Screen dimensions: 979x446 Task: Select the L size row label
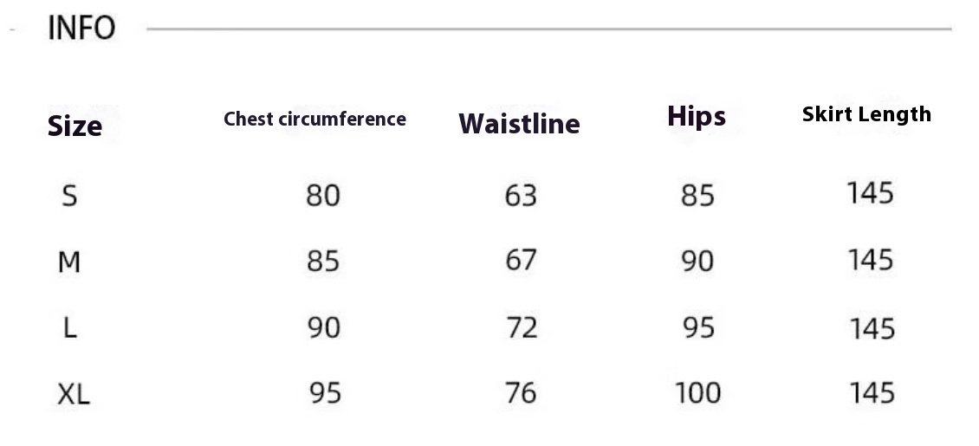(x=70, y=327)
